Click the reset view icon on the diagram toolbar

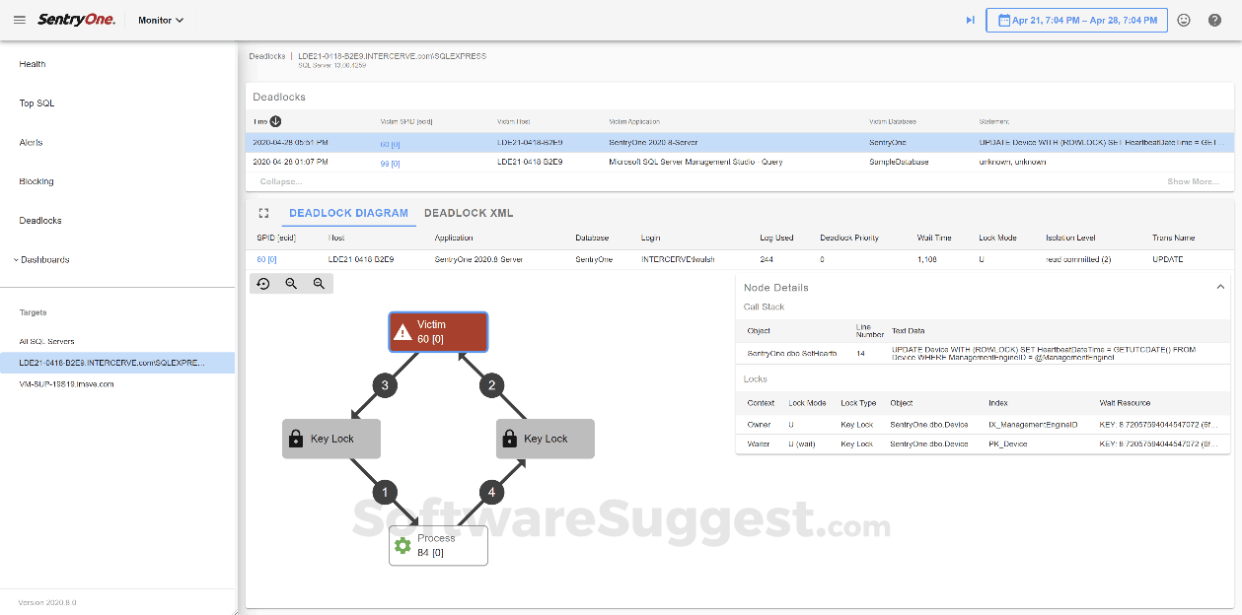point(262,283)
